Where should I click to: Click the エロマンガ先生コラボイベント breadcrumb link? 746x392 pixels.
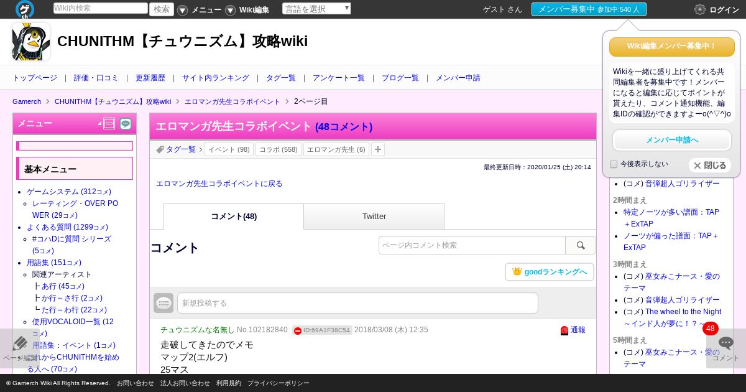tap(233, 101)
